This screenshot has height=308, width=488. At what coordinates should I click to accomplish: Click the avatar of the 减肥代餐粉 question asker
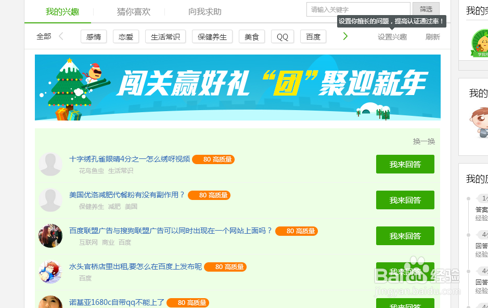pos(50,200)
